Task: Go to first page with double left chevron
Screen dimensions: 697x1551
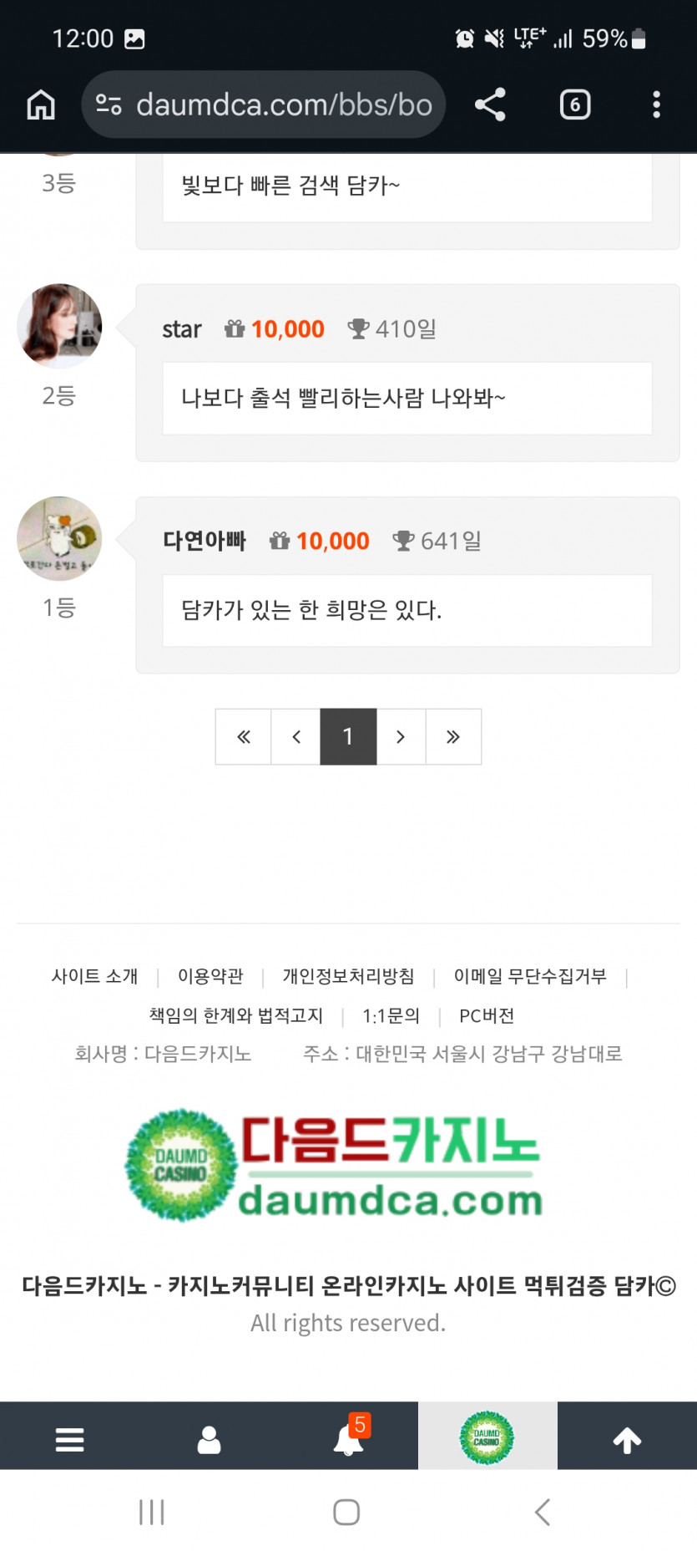Action: click(x=243, y=736)
